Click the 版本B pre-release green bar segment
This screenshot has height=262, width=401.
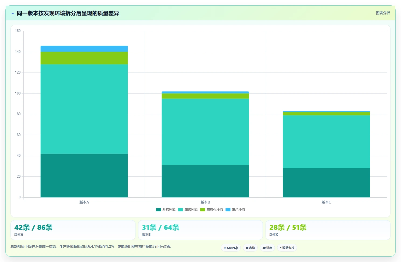click(205, 96)
